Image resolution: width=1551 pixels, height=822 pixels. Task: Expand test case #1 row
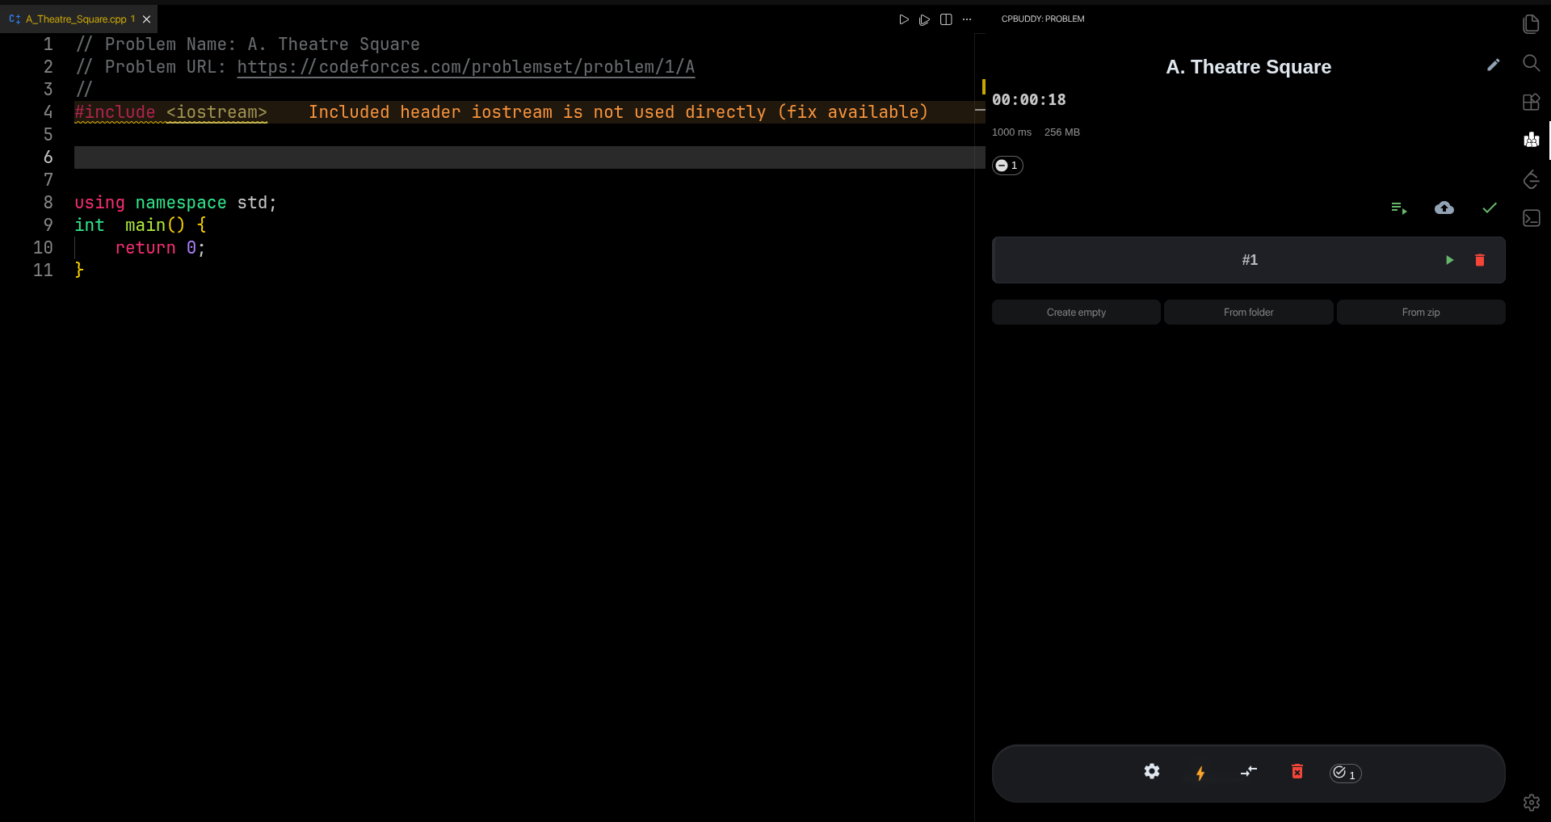[x=1249, y=260]
